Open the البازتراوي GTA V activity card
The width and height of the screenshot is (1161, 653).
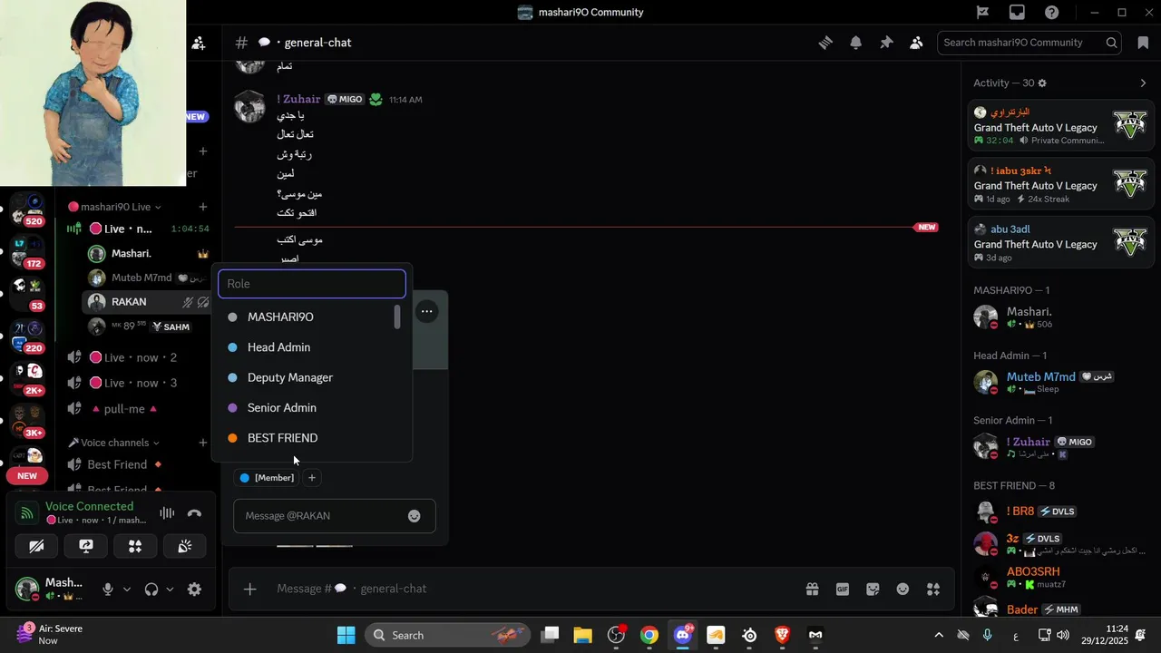click(x=1061, y=126)
